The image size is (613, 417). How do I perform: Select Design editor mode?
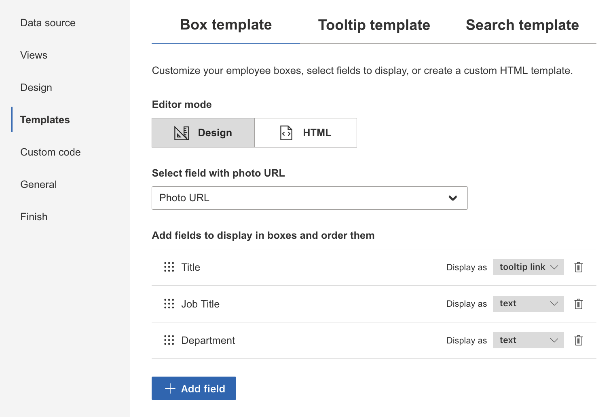pyautogui.click(x=203, y=133)
